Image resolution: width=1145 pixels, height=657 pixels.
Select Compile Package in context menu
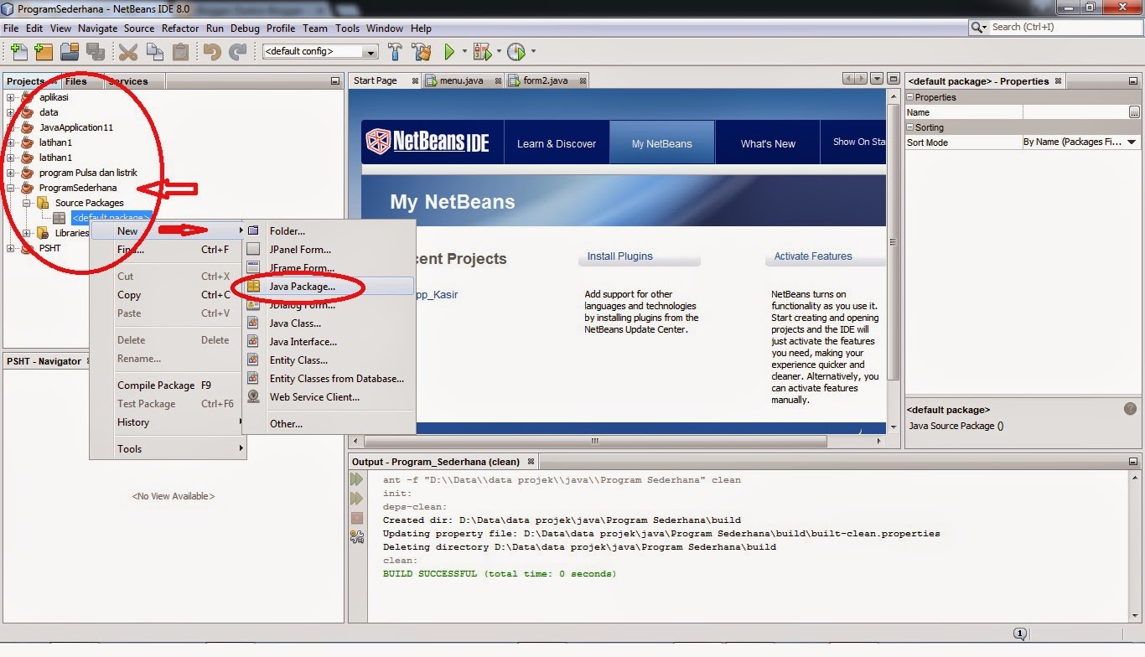point(168,385)
